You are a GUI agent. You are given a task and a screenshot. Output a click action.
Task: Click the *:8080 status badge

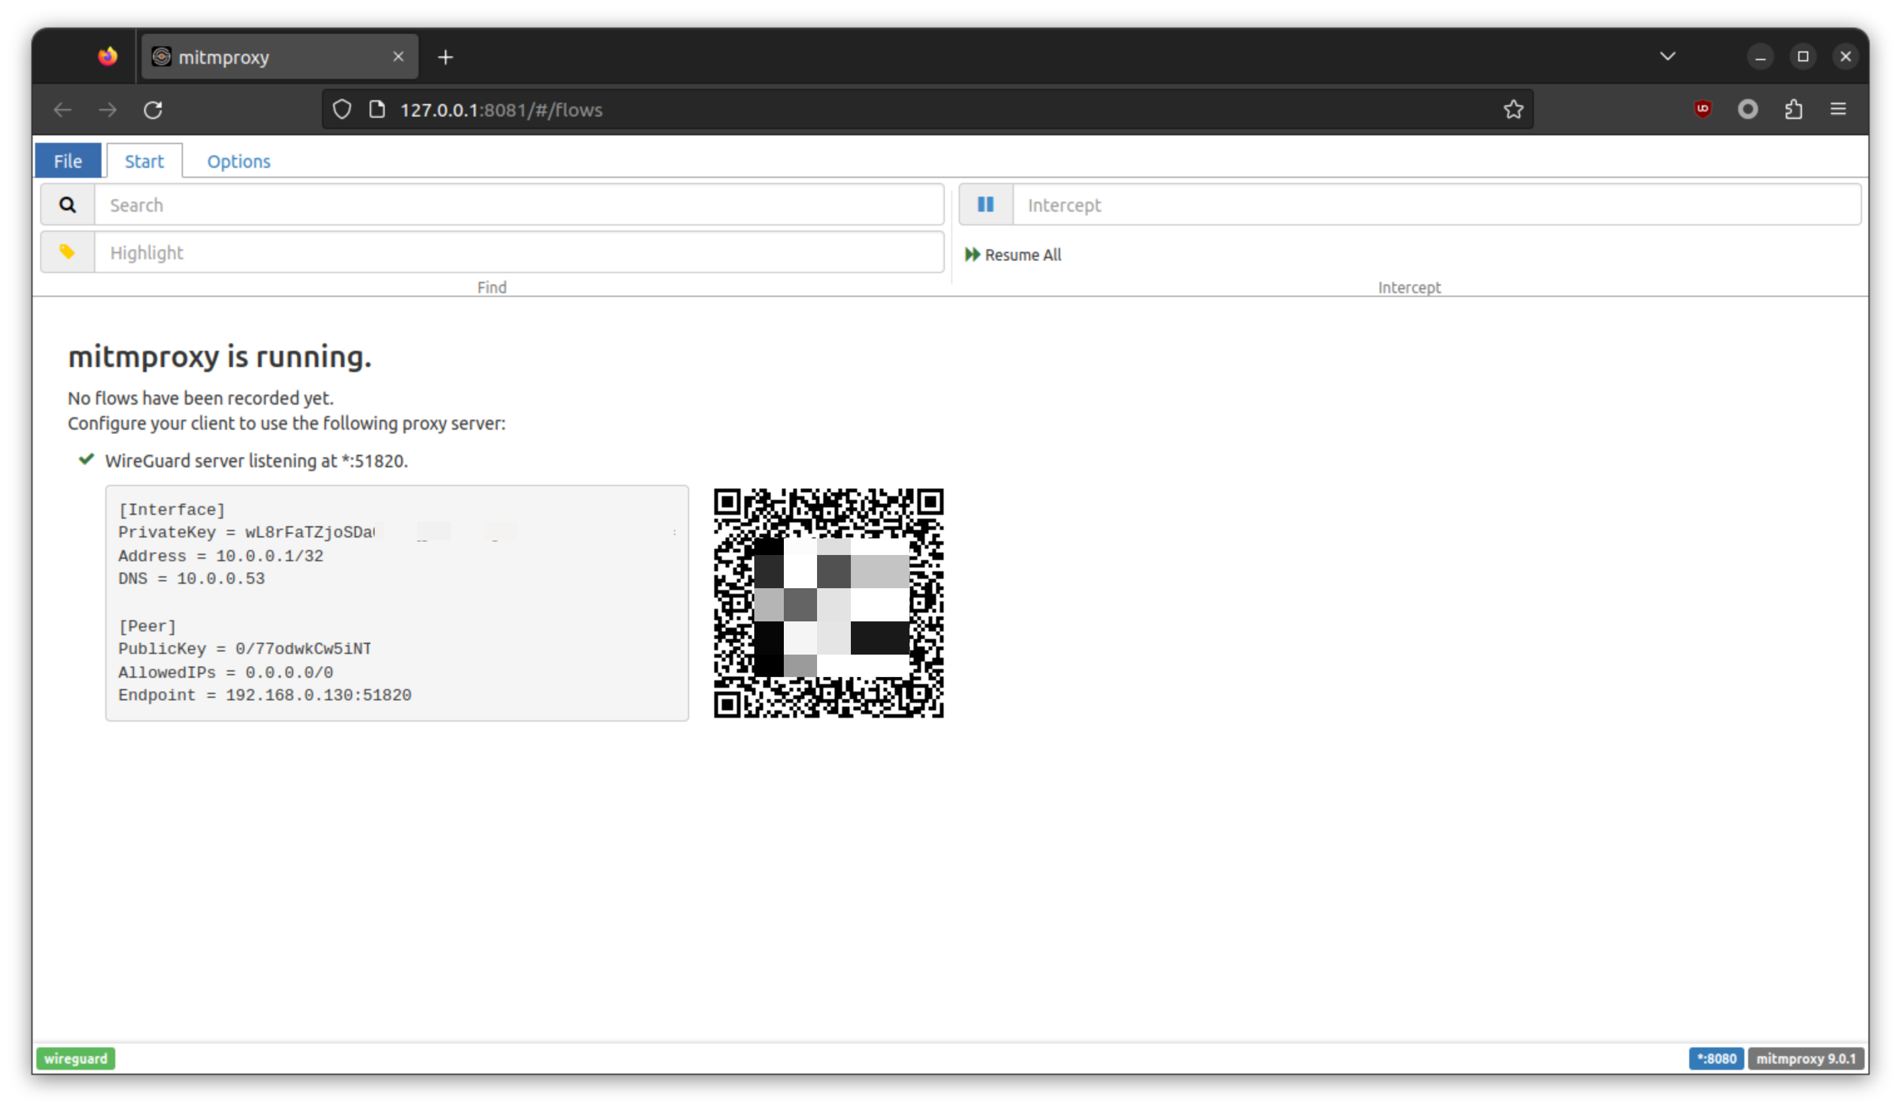[x=1716, y=1058]
